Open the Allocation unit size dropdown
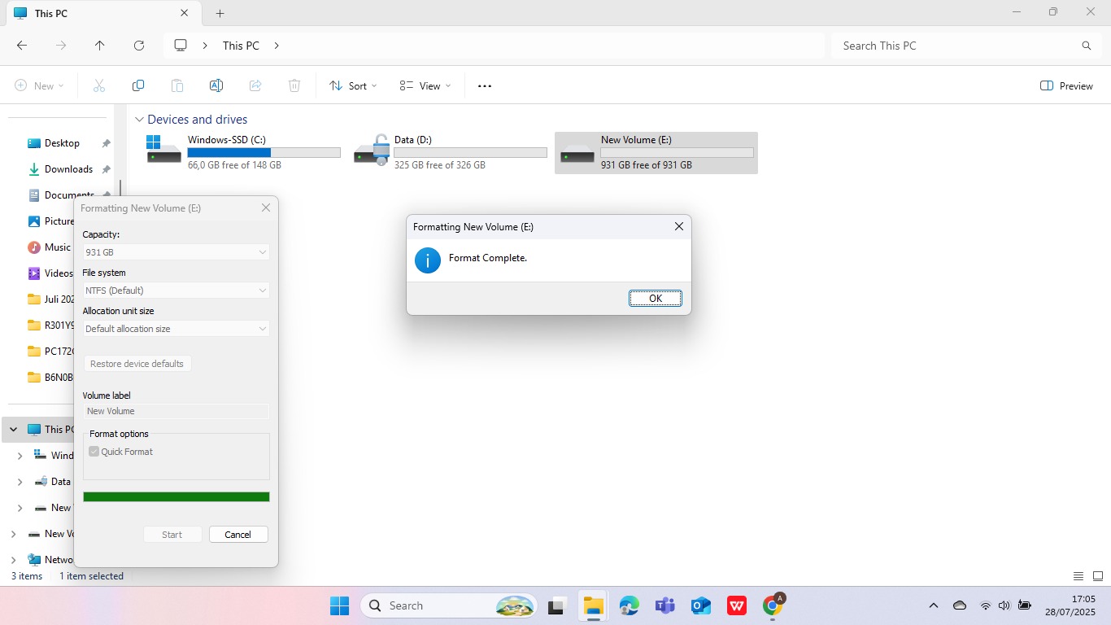The width and height of the screenshot is (1111, 625). (x=176, y=329)
